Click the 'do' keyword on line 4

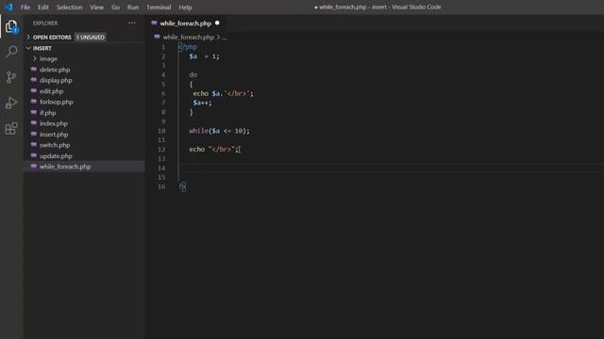pyautogui.click(x=193, y=74)
